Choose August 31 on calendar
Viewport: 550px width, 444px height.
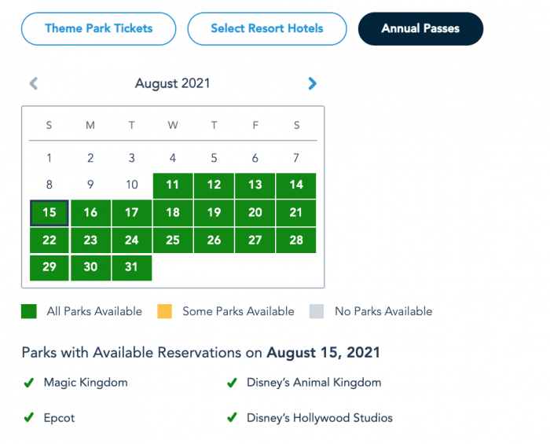pos(131,267)
